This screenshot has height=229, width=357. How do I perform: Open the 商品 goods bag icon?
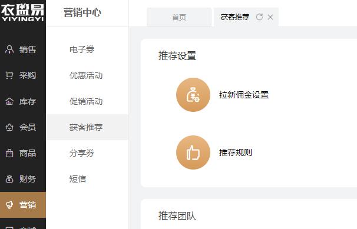coord(9,153)
